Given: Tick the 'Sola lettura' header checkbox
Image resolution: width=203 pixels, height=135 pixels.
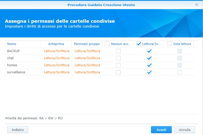Looking at the screenshot, I should (x=169, y=44).
